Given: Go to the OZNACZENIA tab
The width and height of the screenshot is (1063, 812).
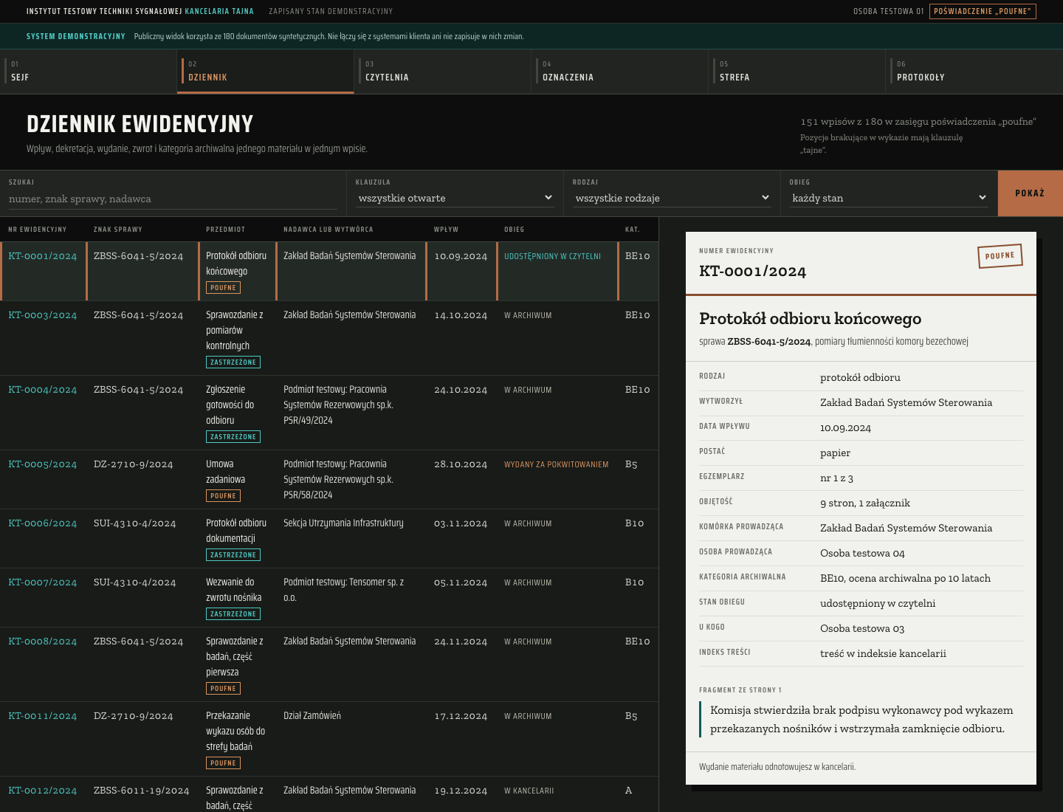Looking at the screenshot, I should pos(620,72).
